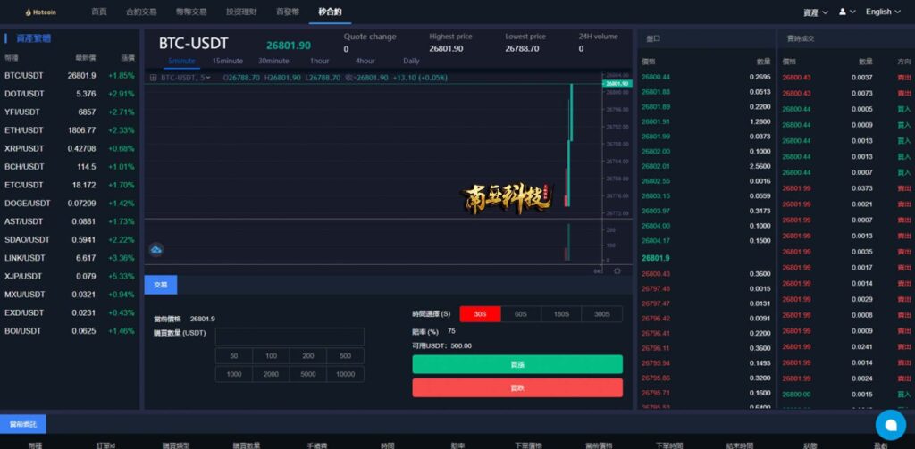Switch the chart to the Daily interval

tap(411, 62)
